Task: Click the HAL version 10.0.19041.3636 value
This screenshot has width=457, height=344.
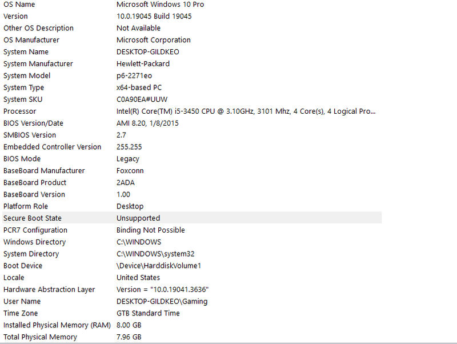Action: point(163,290)
